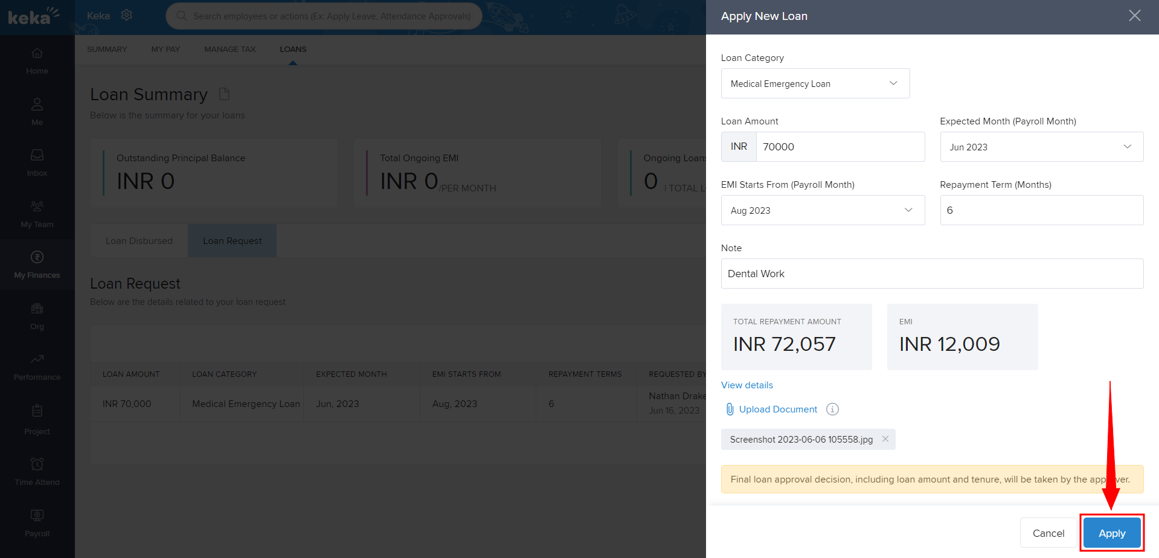Viewport: 1159px width, 558px height.
Task: Click the settings gear next to Keka
Action: click(x=126, y=15)
